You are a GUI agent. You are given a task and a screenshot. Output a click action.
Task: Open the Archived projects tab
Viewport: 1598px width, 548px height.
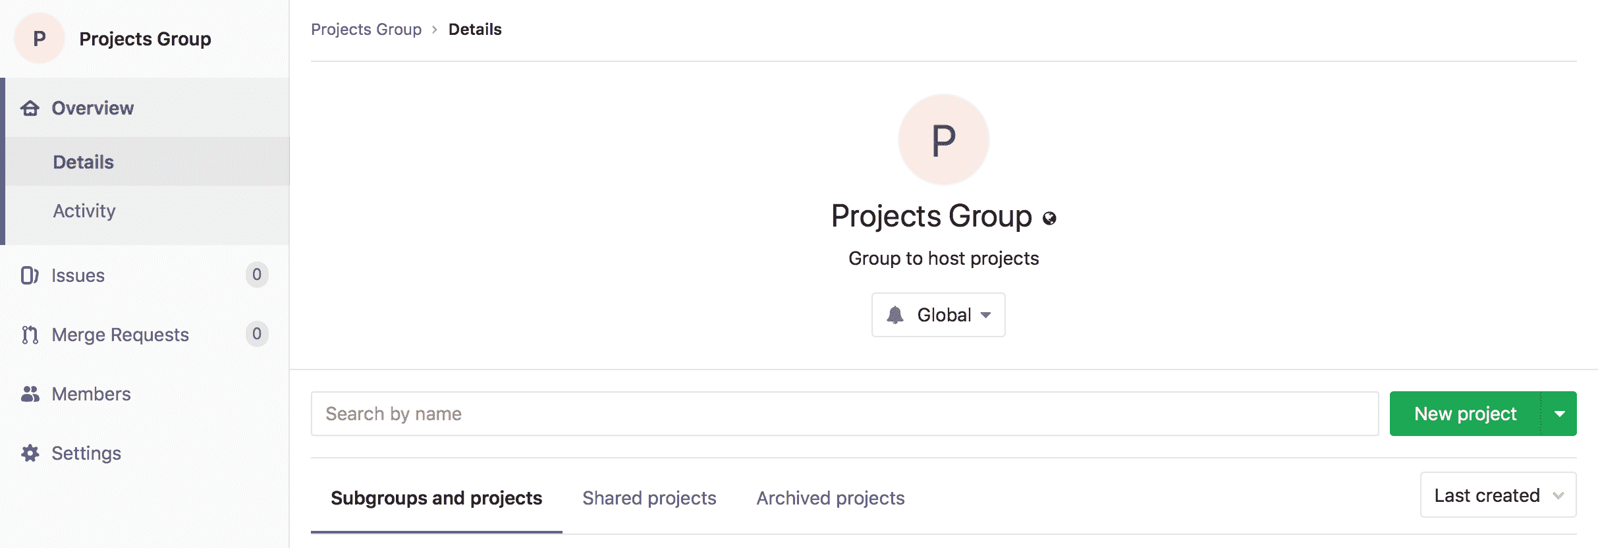tap(830, 498)
